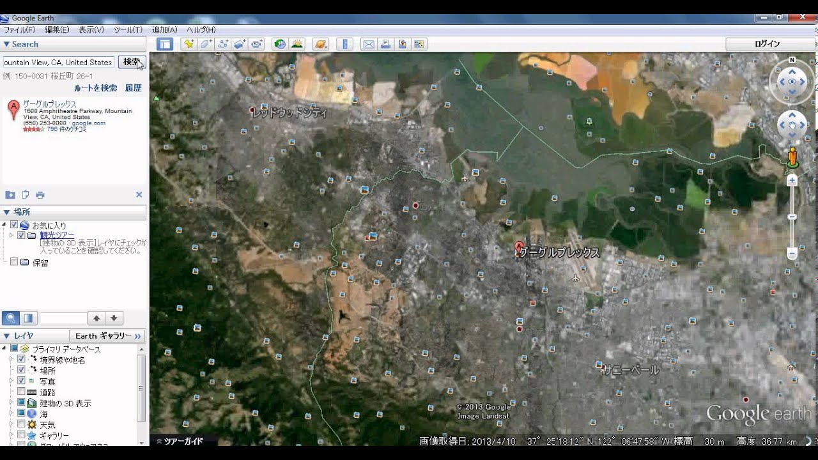
Task: Click the record a tour camera icon
Action: tap(257, 44)
